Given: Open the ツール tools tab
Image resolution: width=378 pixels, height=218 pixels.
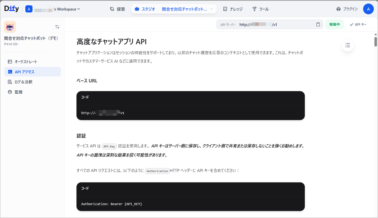Looking at the screenshot, I should point(260,9).
